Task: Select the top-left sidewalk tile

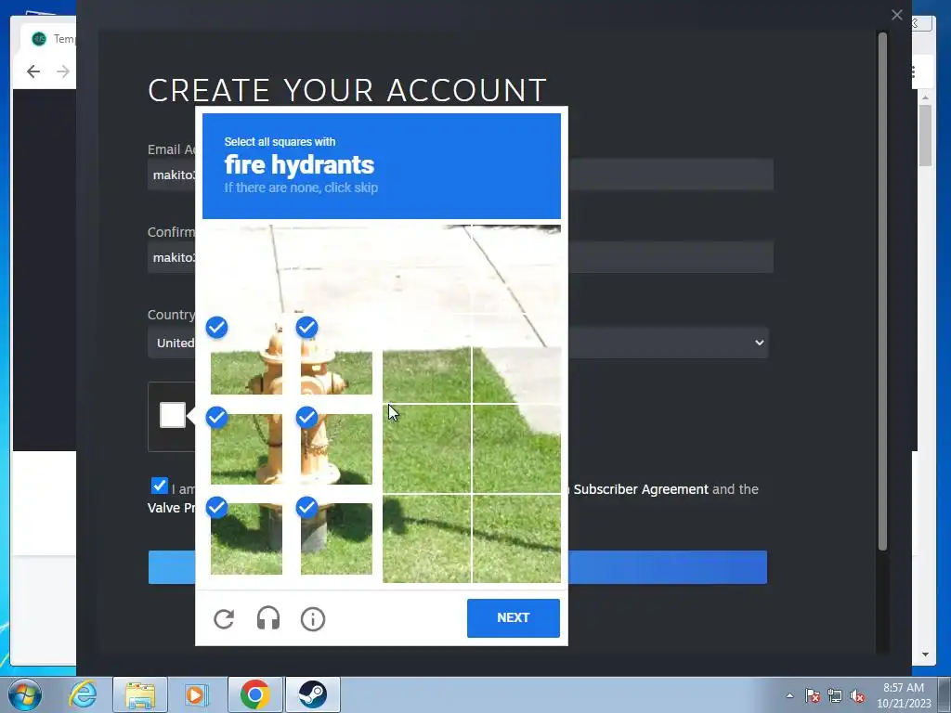Action: click(246, 269)
